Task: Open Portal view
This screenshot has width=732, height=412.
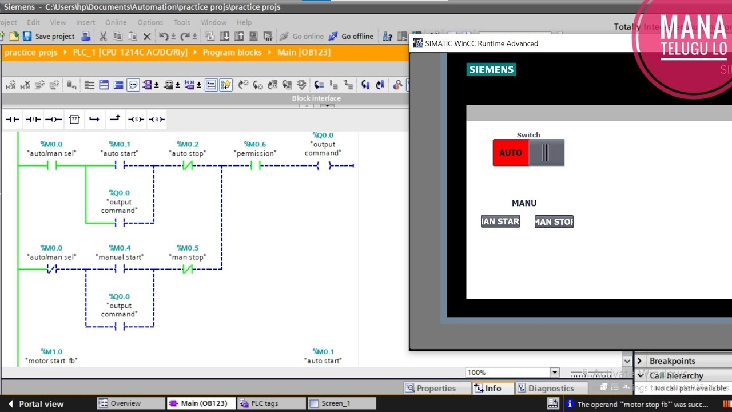Action: [35, 403]
